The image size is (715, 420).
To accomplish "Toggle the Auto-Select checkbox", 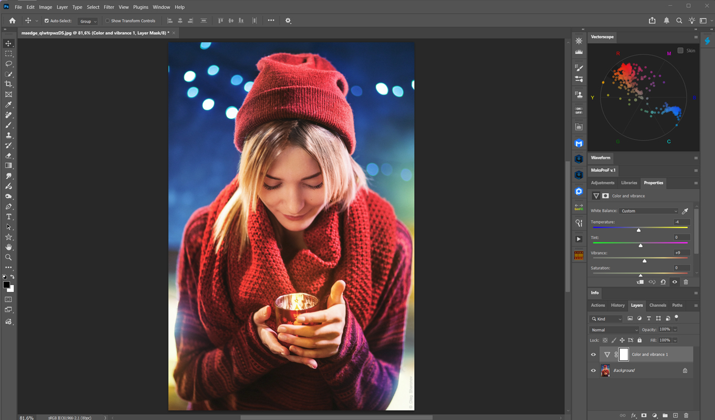I will 47,21.
